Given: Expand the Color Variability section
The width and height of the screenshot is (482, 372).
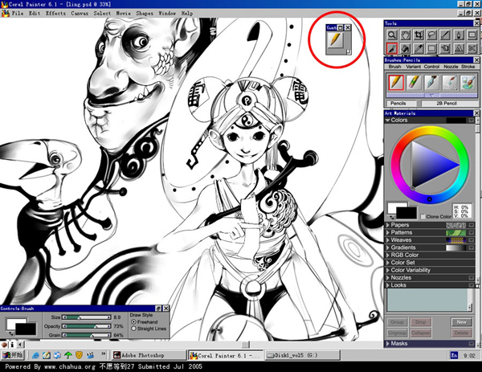Looking at the screenshot, I should 388,270.
